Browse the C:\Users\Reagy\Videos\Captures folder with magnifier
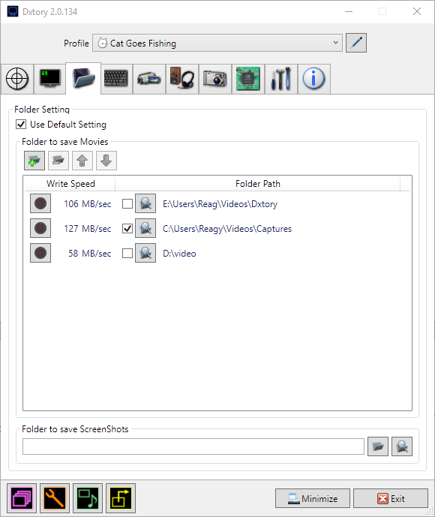Image resolution: width=435 pixels, height=517 pixels. [145, 228]
